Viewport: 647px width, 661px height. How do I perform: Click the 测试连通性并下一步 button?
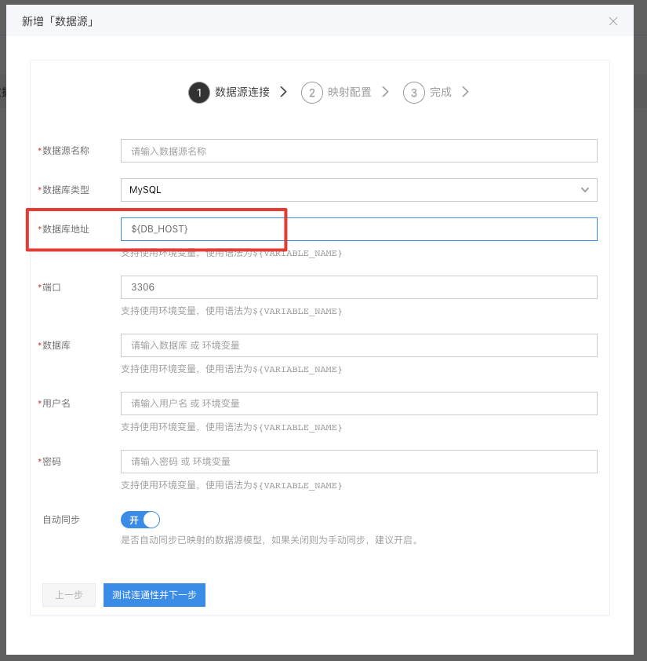coord(154,595)
